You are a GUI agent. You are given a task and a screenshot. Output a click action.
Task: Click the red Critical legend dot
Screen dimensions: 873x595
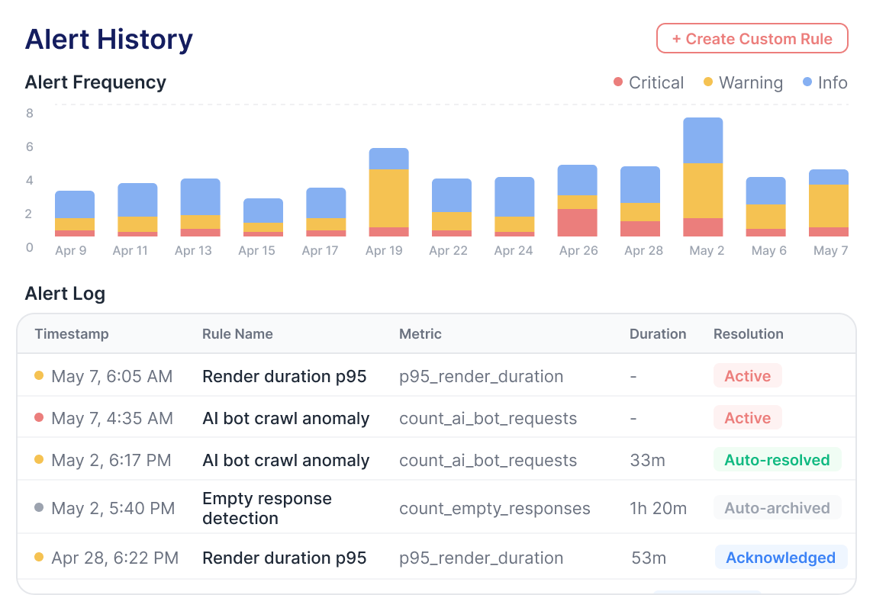click(x=618, y=82)
